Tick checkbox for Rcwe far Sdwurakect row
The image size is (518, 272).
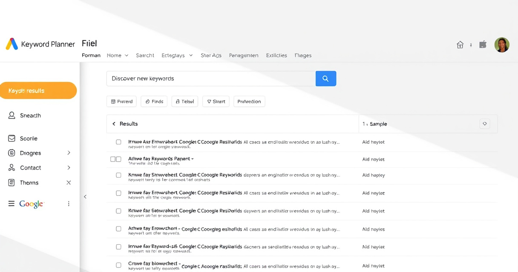click(x=119, y=211)
